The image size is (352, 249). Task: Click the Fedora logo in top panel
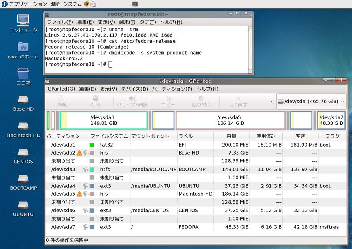[x=4, y=4]
